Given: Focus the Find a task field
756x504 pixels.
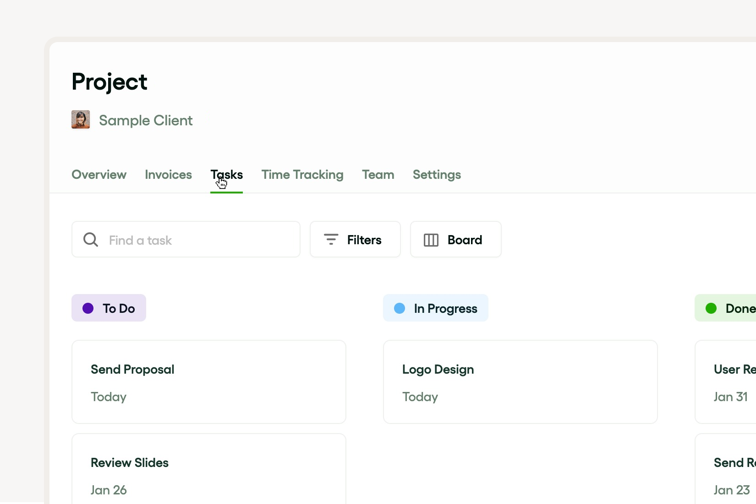Looking at the screenshot, I should 186,240.
